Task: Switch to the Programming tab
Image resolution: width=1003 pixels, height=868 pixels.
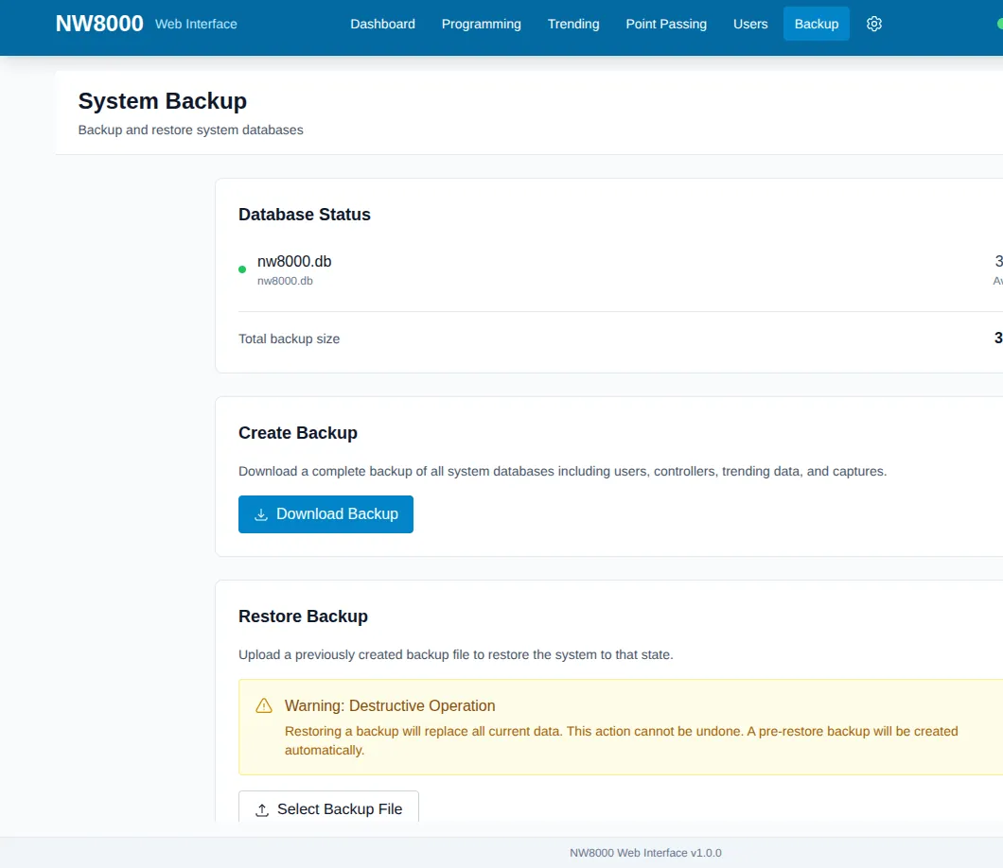Action: pos(481,24)
